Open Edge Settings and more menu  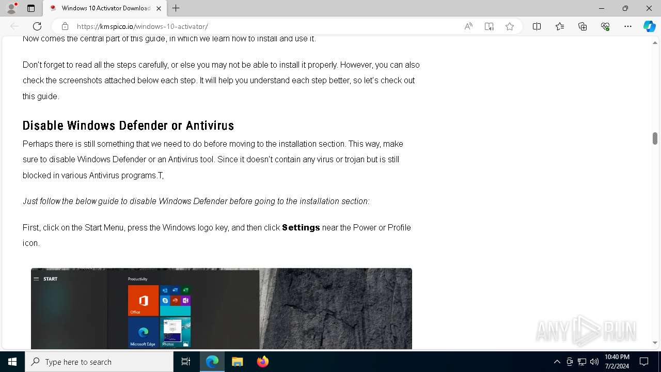(628, 26)
